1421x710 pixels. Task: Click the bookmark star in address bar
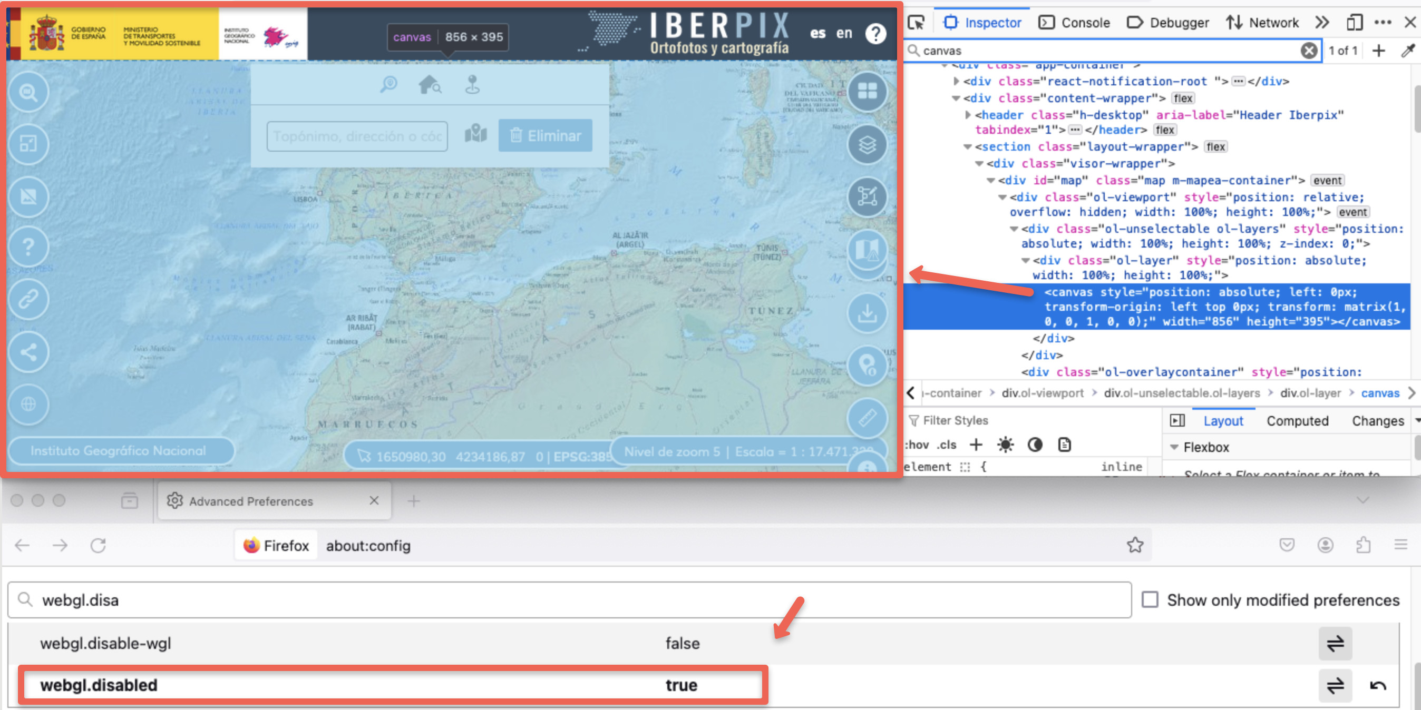coord(1135,545)
